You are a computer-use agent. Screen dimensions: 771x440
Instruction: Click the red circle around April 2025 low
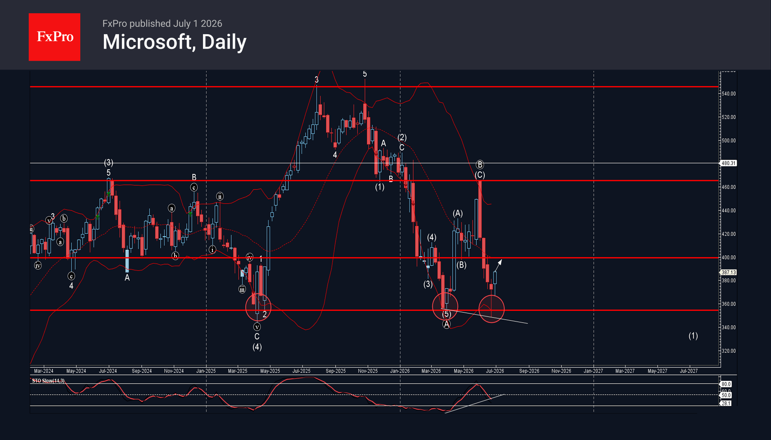(x=258, y=307)
